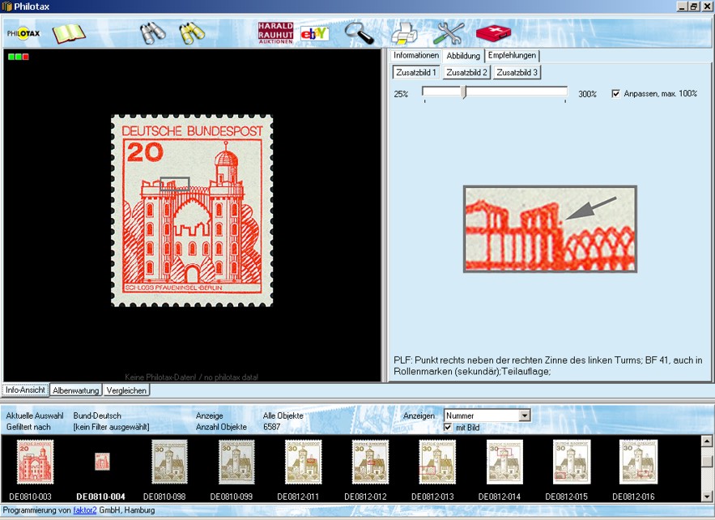Toggle the Anpassen, max. 100% checkbox
This screenshot has width=715, height=520.
click(615, 93)
